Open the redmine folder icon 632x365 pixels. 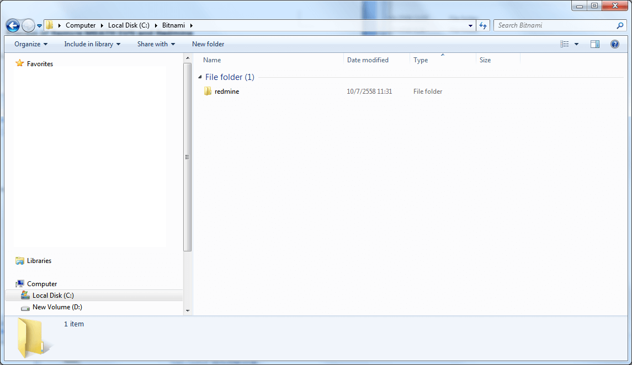(x=208, y=91)
